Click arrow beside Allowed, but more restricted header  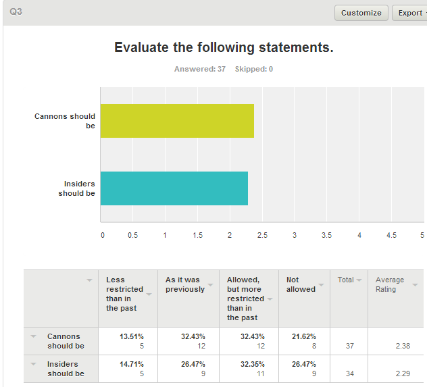(270, 299)
